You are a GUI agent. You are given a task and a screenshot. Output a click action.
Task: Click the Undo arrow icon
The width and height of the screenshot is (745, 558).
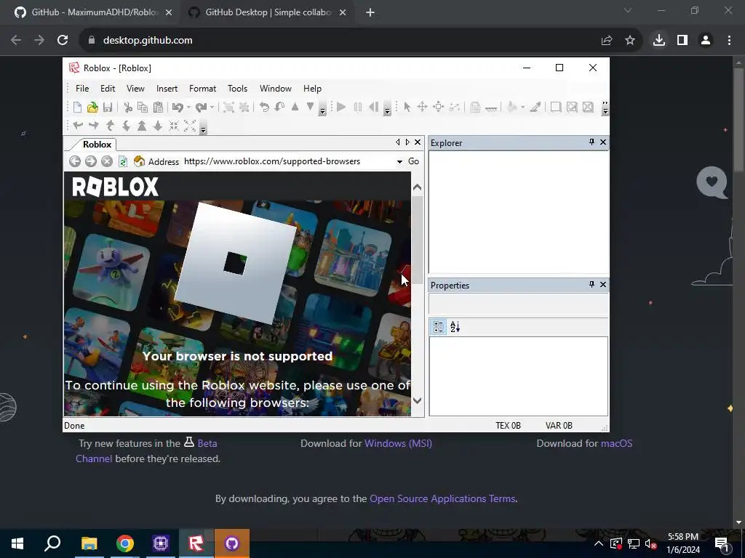(178, 108)
